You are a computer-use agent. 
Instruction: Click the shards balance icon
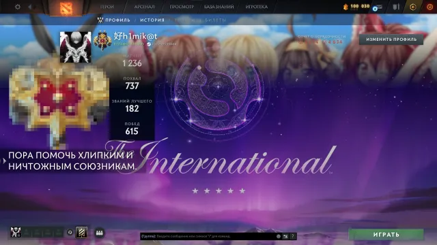click(346, 7)
